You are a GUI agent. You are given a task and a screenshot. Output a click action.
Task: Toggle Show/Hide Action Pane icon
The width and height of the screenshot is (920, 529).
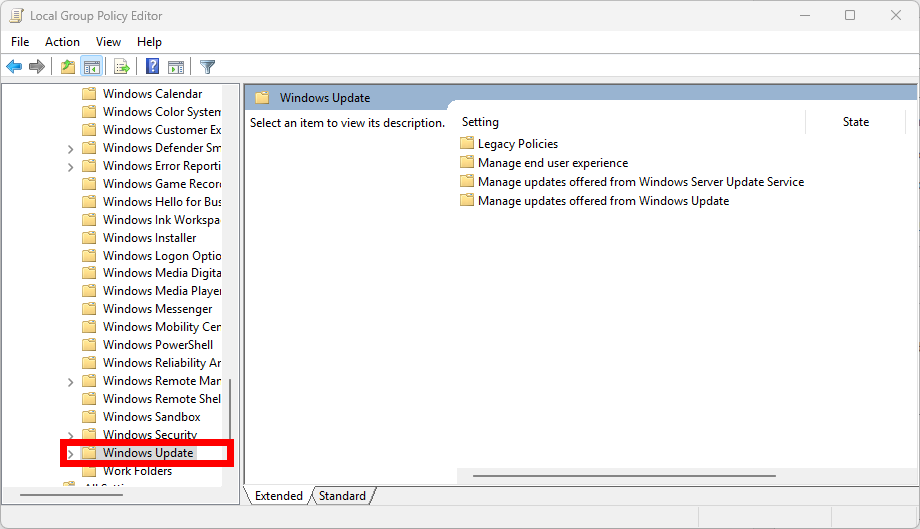176,67
